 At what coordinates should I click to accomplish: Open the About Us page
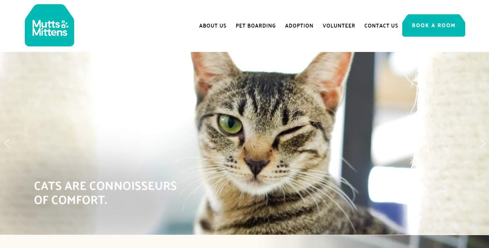[x=213, y=26]
